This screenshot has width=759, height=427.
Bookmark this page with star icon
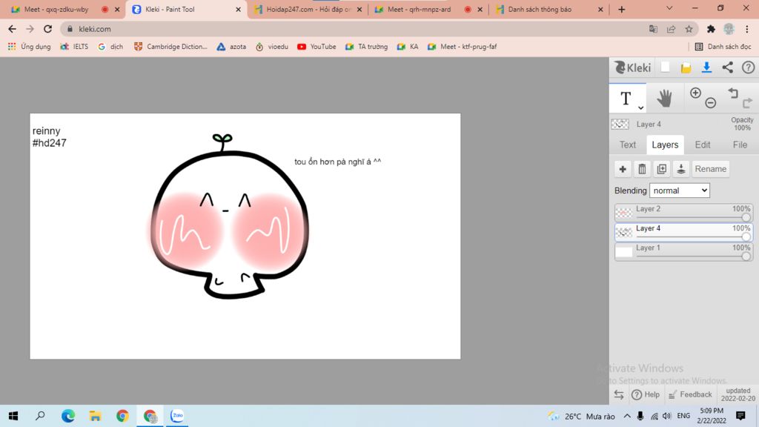pos(689,29)
